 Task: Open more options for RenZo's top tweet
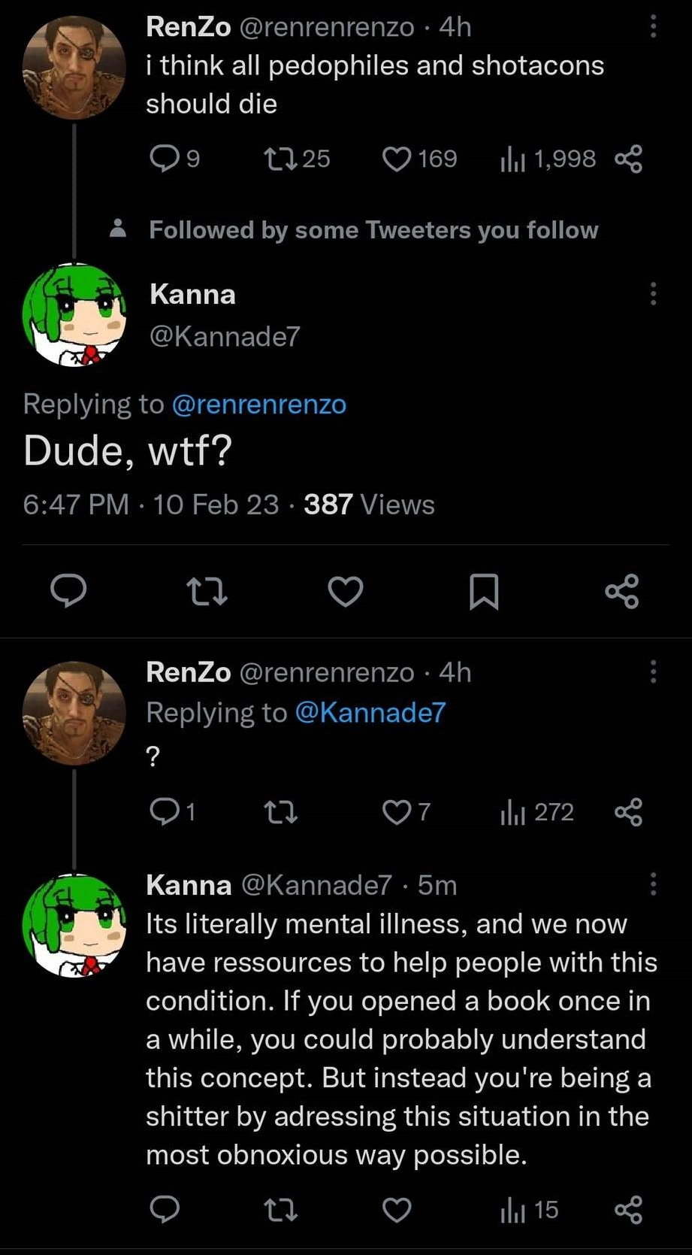click(653, 27)
